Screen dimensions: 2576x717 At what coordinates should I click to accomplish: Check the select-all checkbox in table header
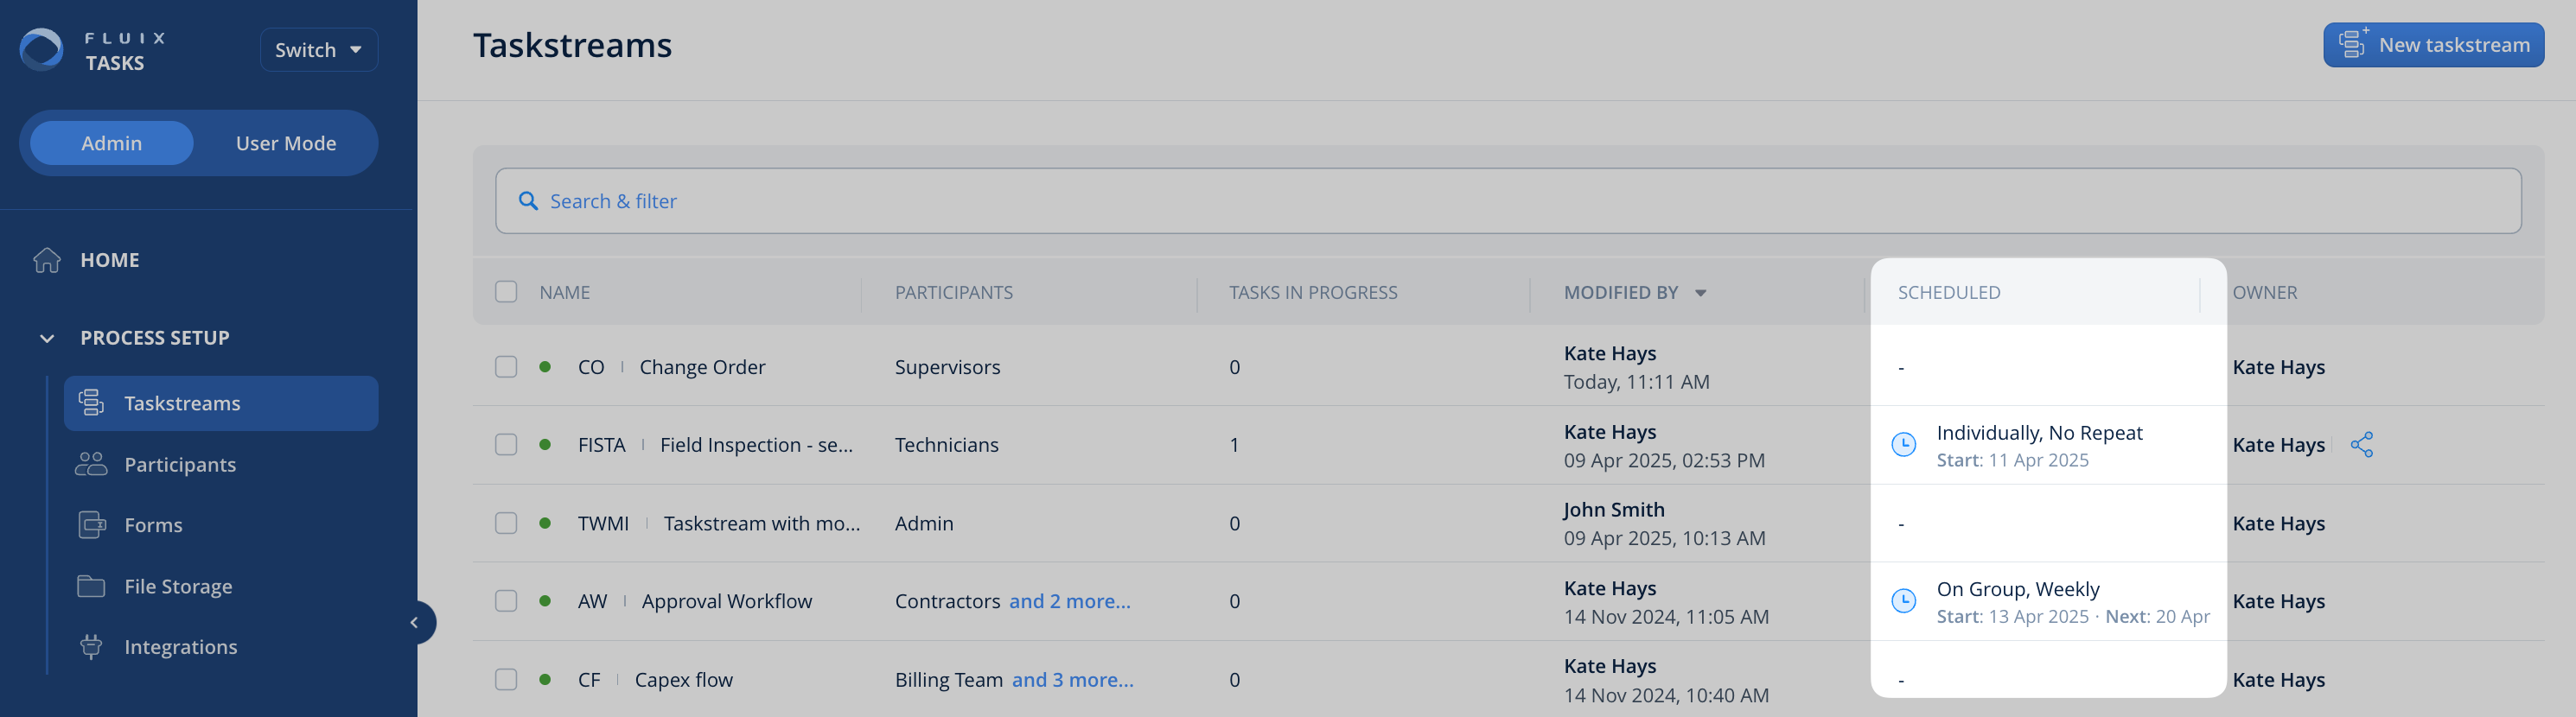pyautogui.click(x=506, y=292)
